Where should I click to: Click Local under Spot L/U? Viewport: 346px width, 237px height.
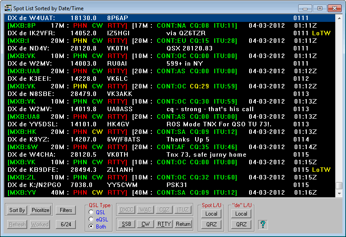click(x=211, y=214)
